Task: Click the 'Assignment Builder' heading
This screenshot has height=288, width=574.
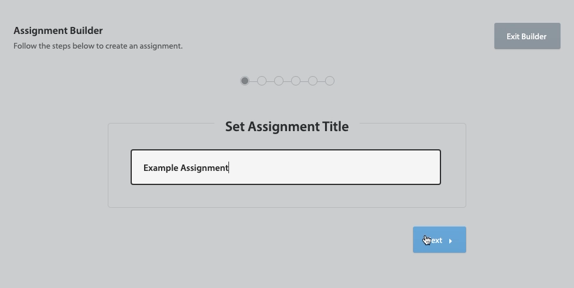Action: point(58,30)
